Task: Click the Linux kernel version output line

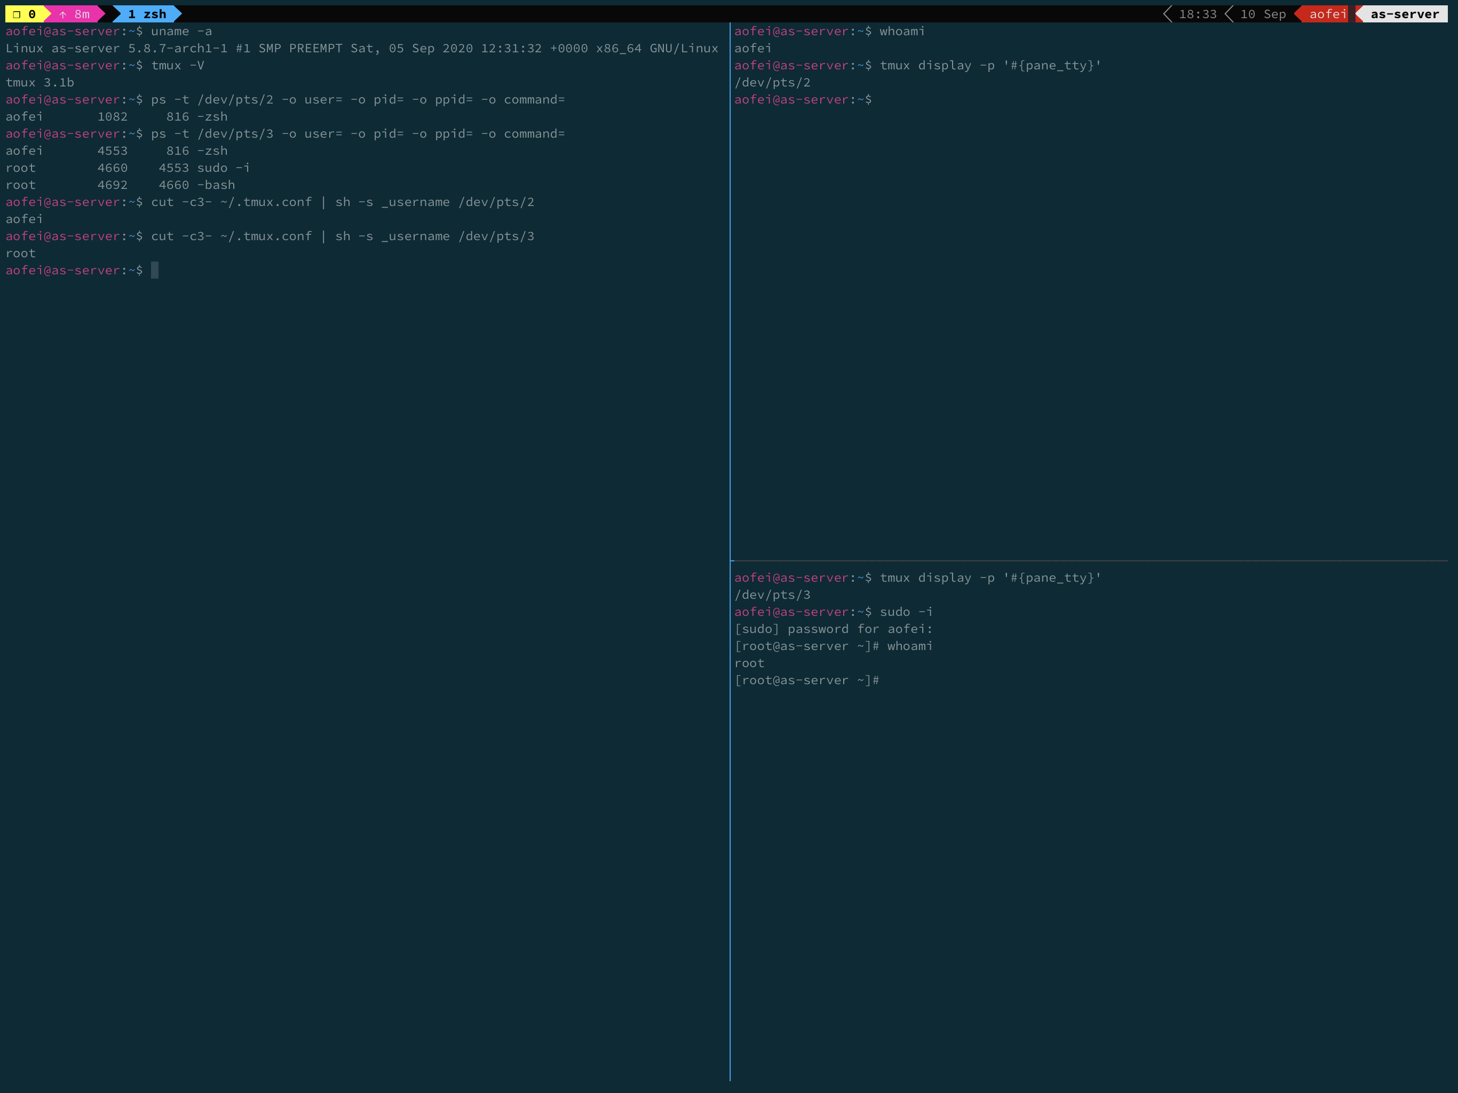Action: 361,48
